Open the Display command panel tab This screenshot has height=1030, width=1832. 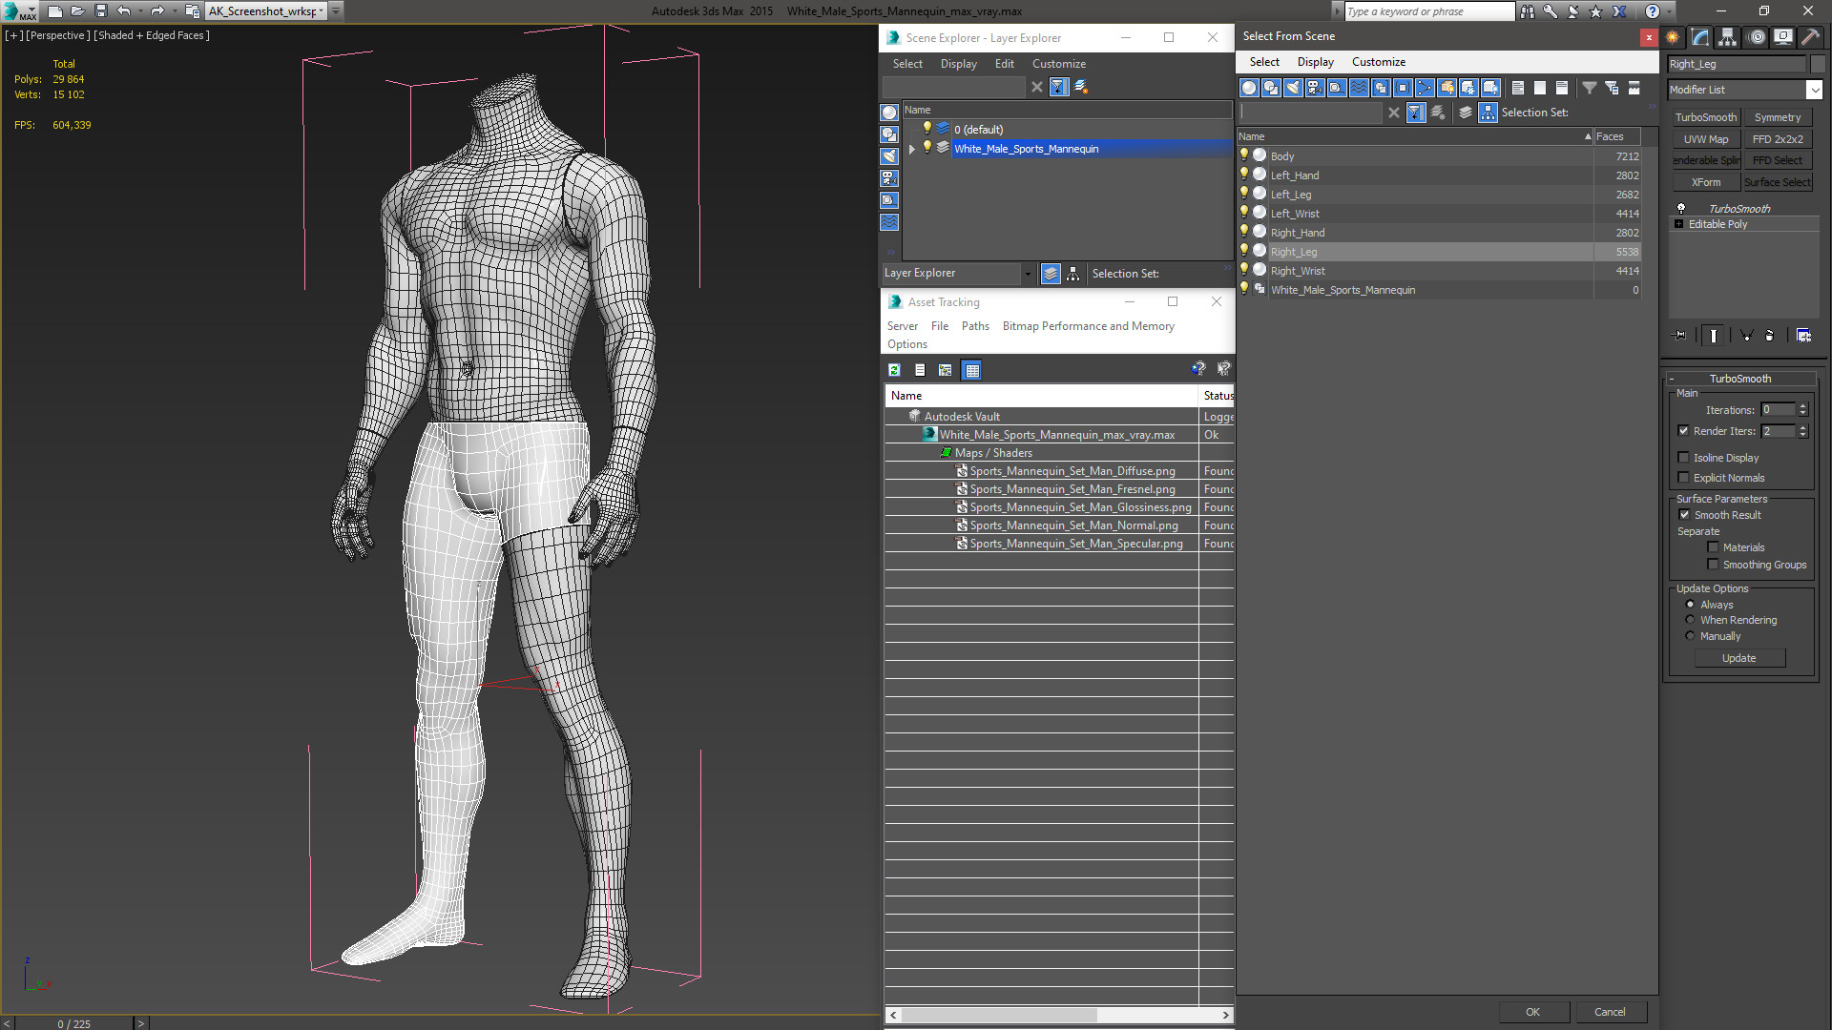pos(1782,37)
